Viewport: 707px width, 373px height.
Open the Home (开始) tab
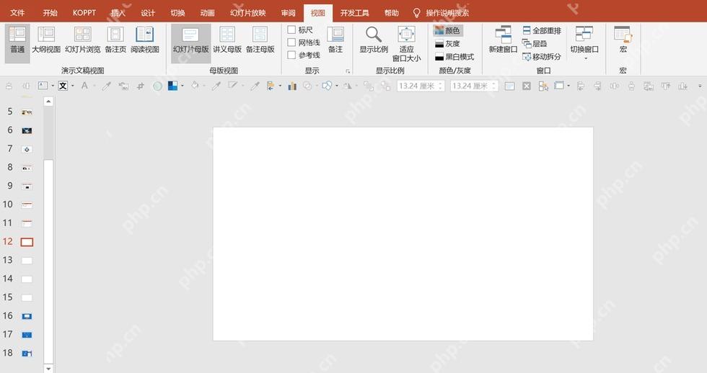pos(50,12)
